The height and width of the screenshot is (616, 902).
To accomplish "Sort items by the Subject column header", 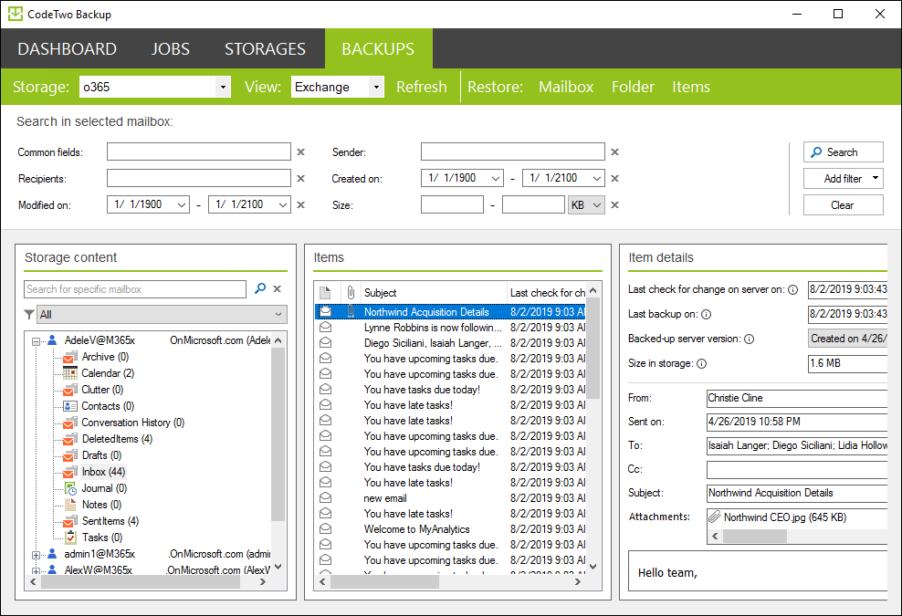I will tap(433, 293).
